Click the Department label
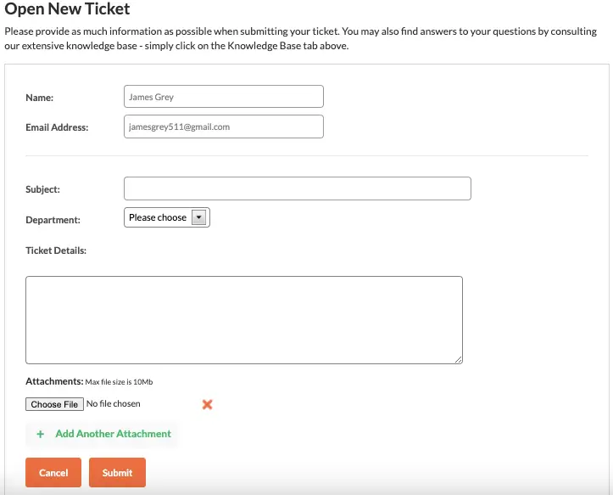The height and width of the screenshot is (495, 613). click(x=53, y=220)
